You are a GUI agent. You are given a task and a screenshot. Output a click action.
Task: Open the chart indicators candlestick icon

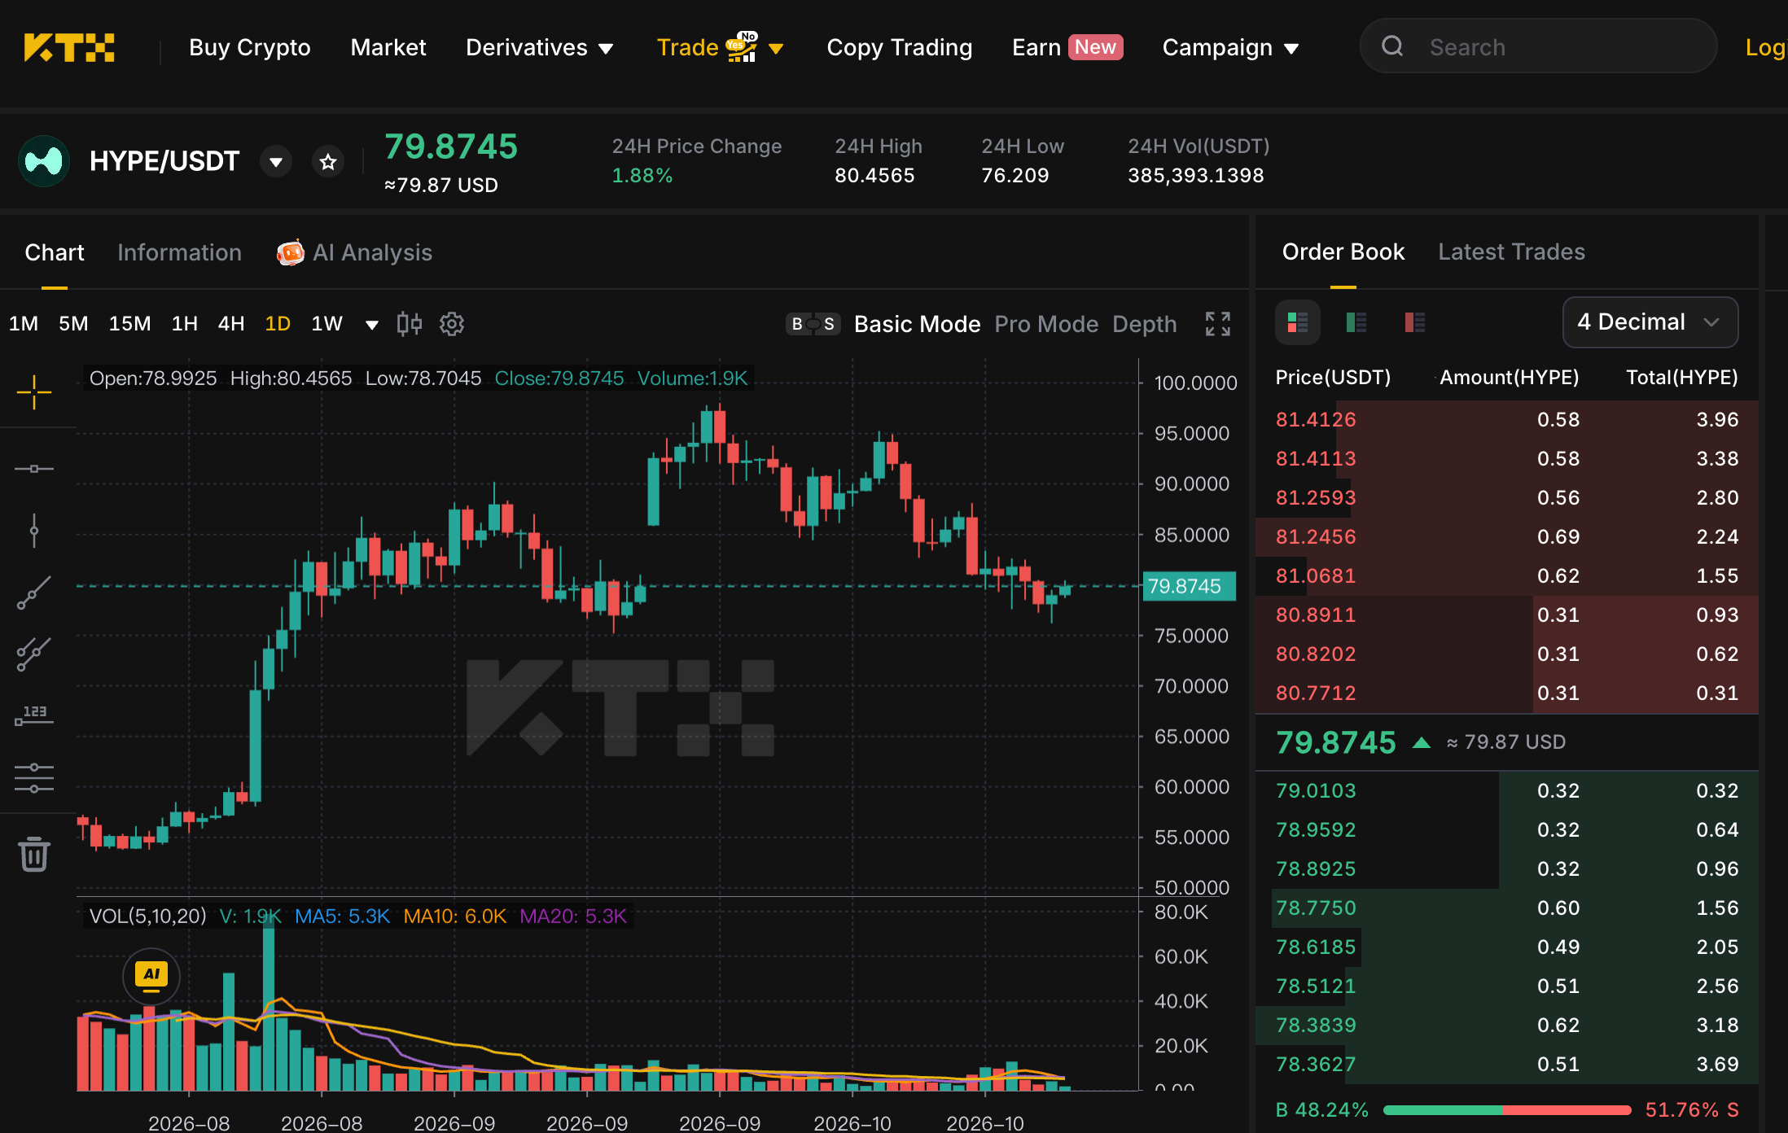(410, 324)
